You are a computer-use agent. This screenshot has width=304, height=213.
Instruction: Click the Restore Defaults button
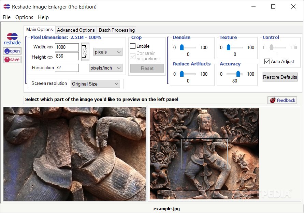coord(280,77)
